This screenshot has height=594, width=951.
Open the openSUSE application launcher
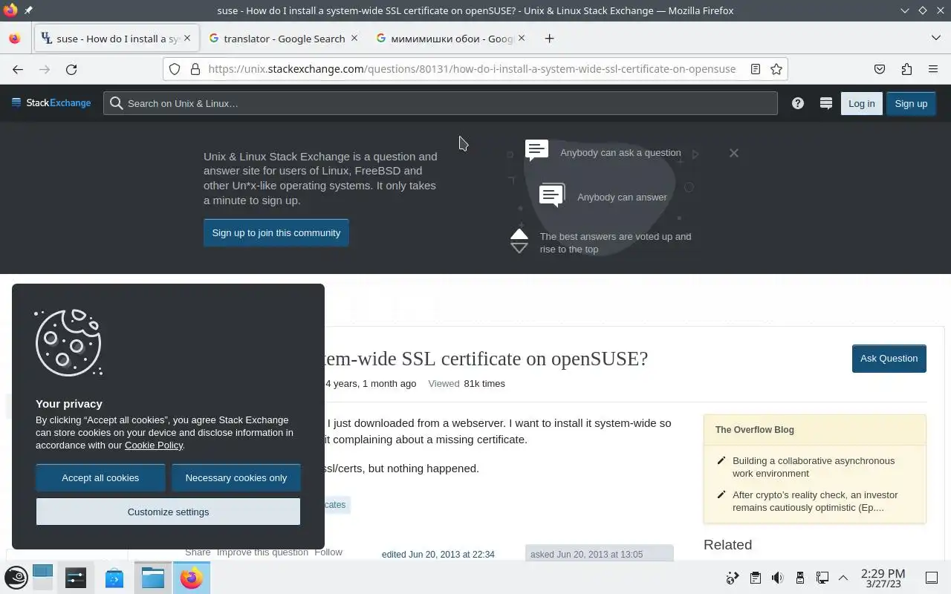16,577
